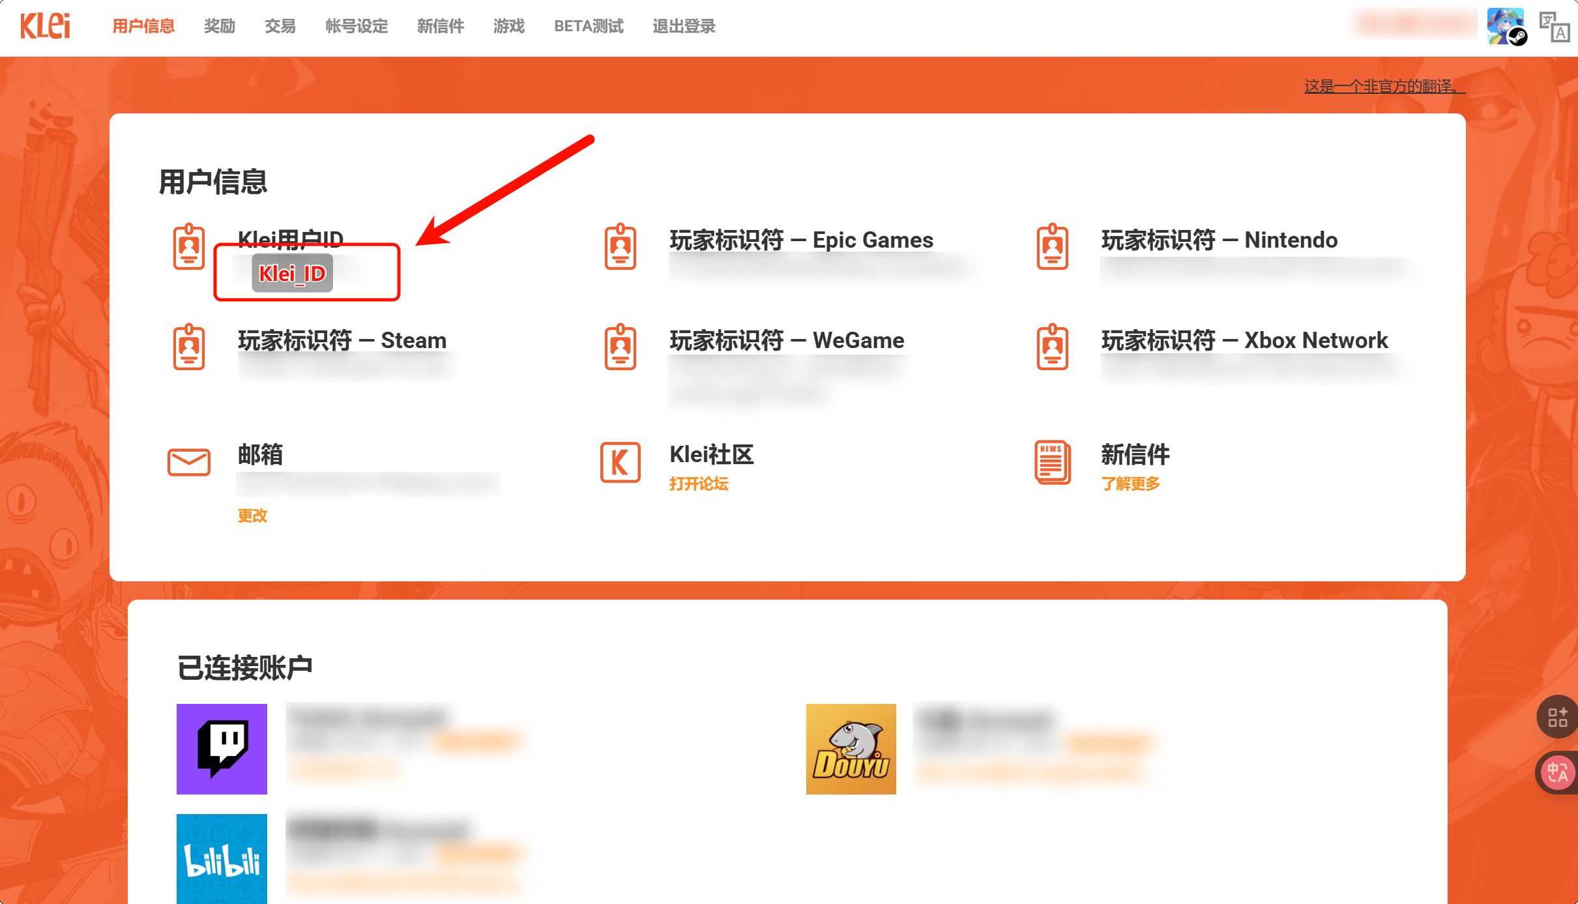Click the Klei用户ID badge icon
1578x904 pixels.
pos(189,247)
